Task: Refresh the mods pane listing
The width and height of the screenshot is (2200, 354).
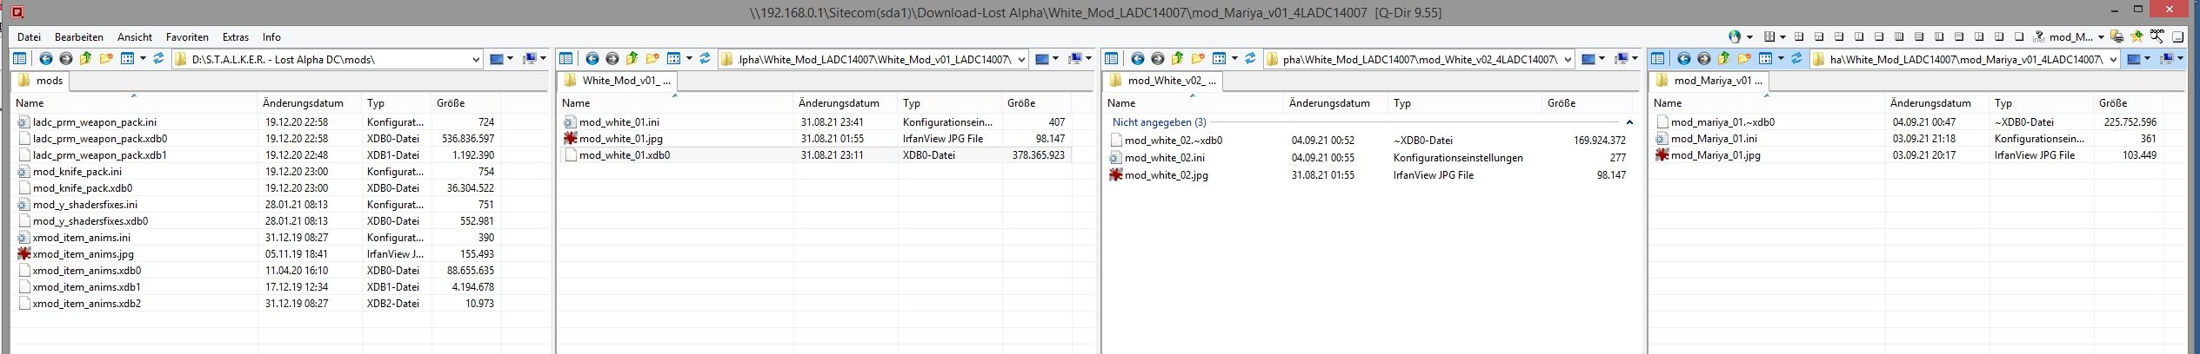Action: [x=158, y=59]
